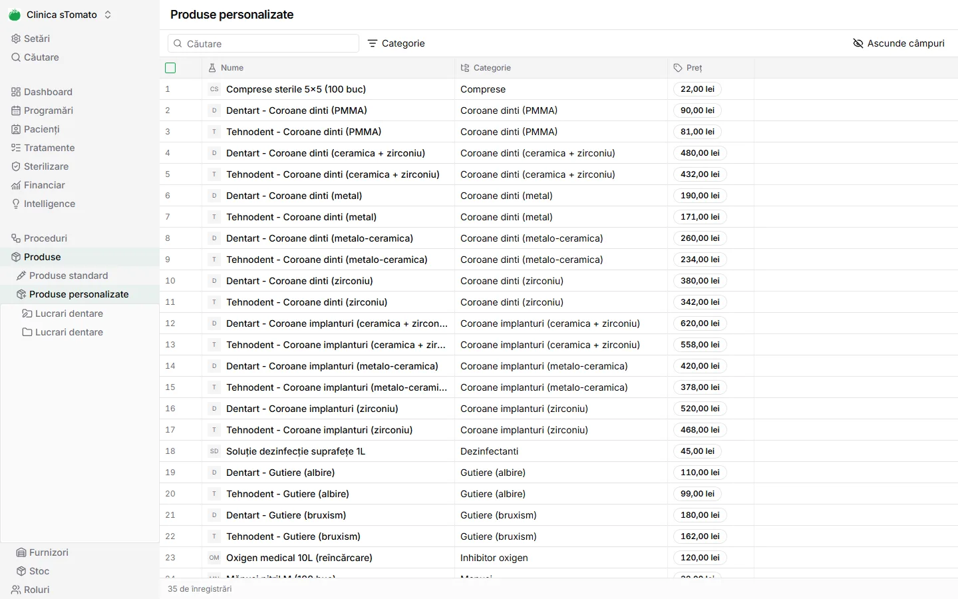Screen dimensions: 958x599
Task: Select the Produse standard wrench icon
Action: (x=21, y=276)
